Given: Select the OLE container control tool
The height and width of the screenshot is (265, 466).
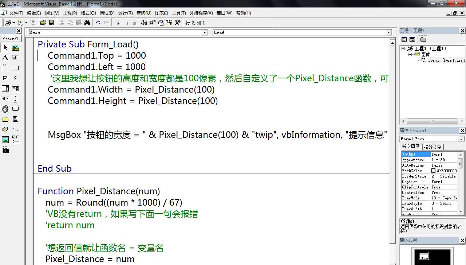Looking at the screenshot, I should click(x=5, y=150).
